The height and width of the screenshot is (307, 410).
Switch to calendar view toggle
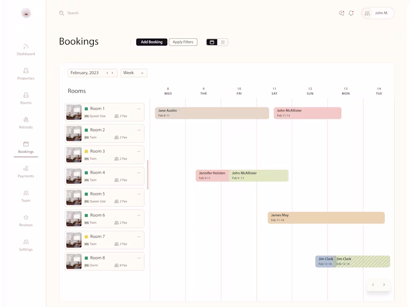[212, 42]
